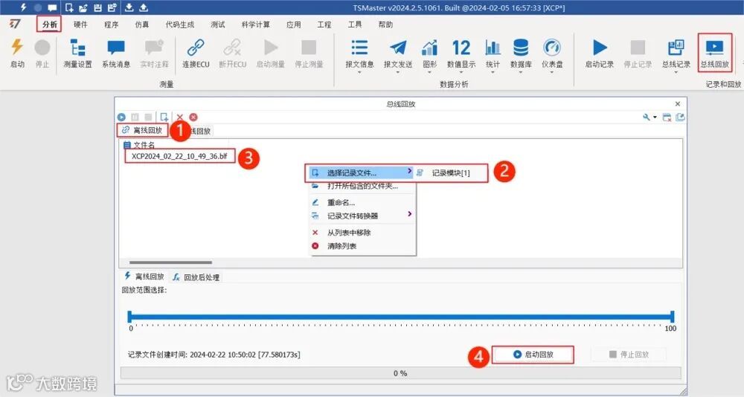Screen dimensions: 744x397
Task: Choose 打开所包含的文件夹... menu item
Action: 362,186
